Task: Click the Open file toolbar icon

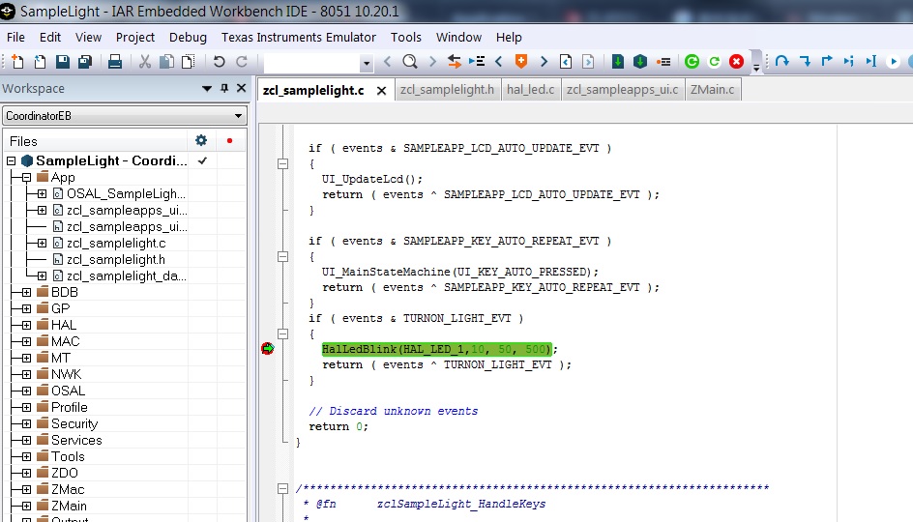Action: tap(41, 61)
